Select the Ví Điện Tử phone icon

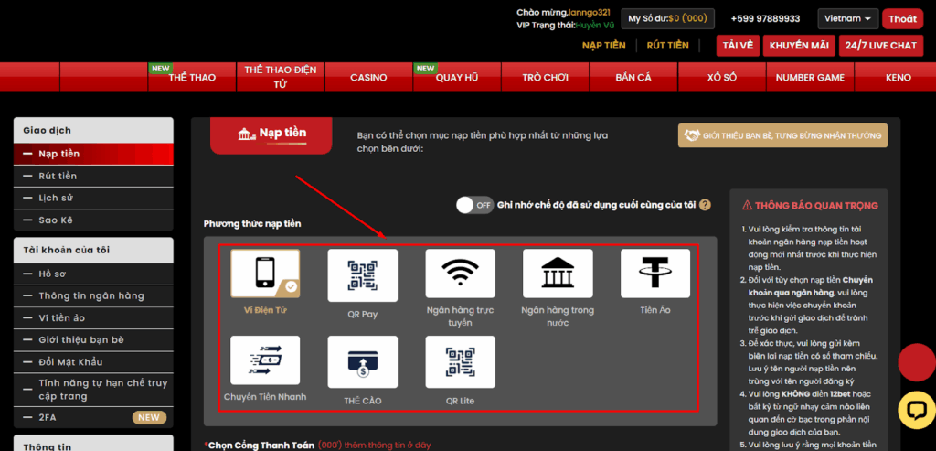click(x=265, y=274)
